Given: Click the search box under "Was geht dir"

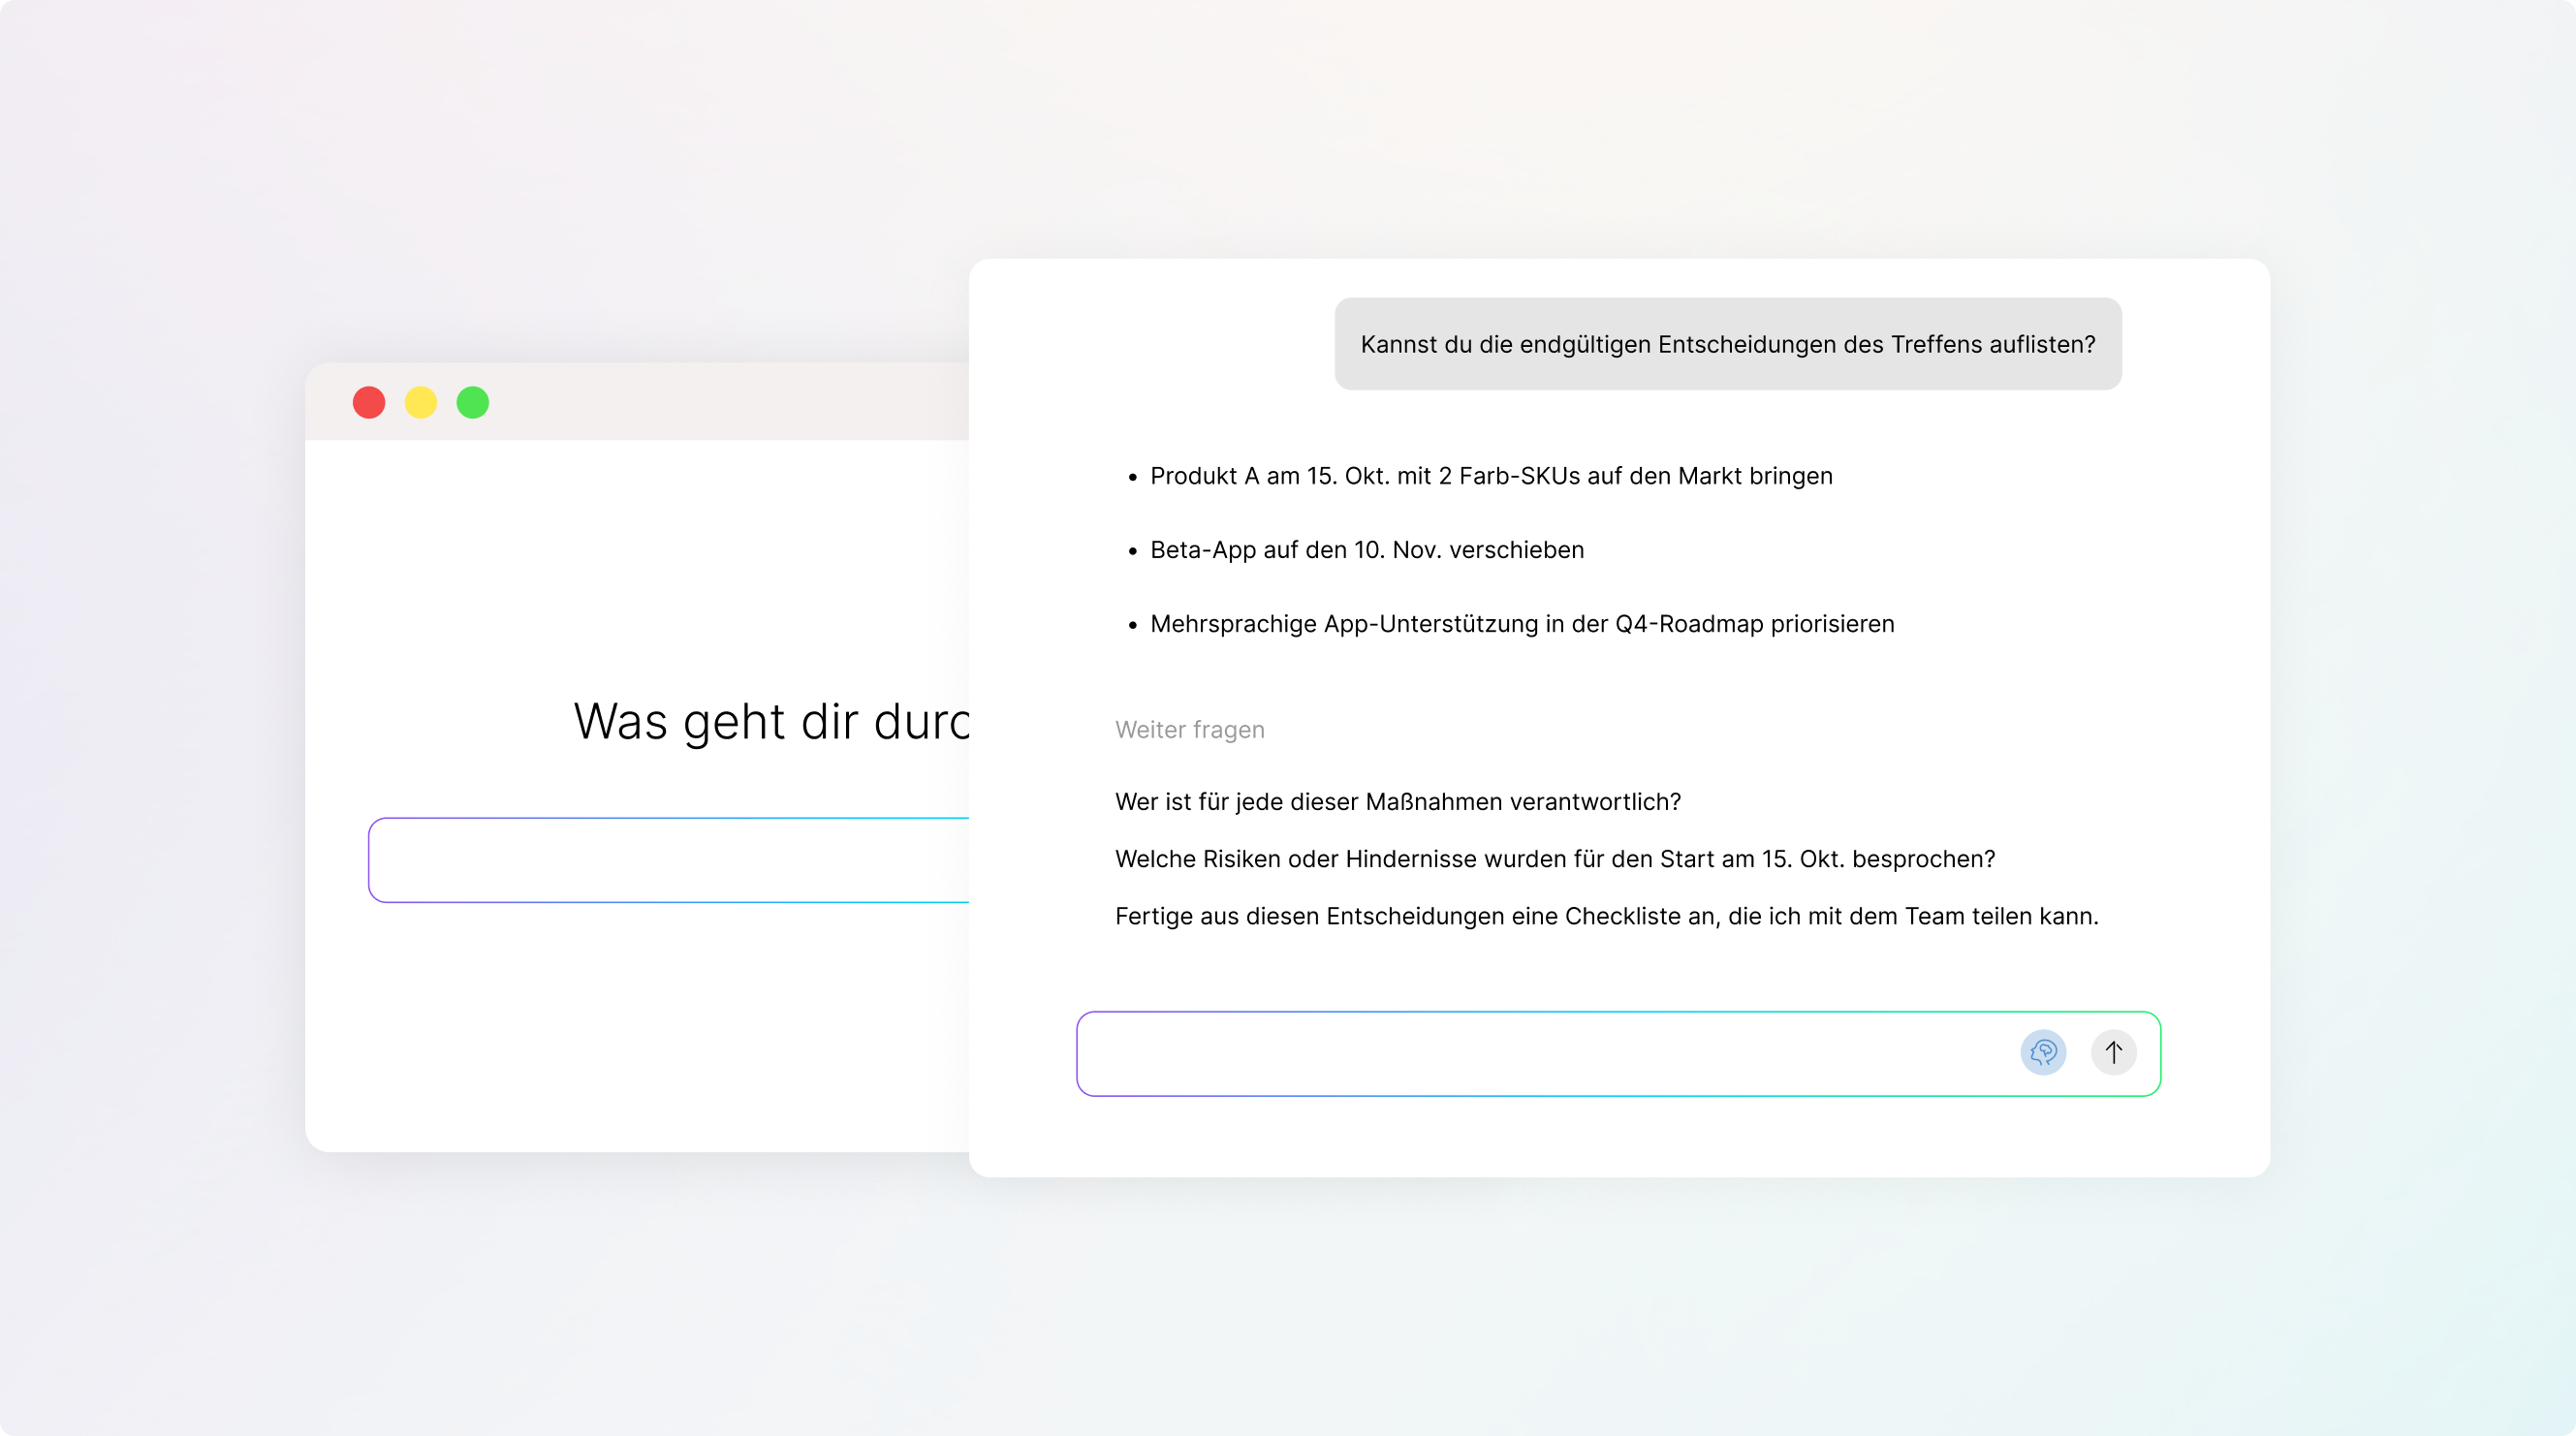Looking at the screenshot, I should [x=670, y=860].
